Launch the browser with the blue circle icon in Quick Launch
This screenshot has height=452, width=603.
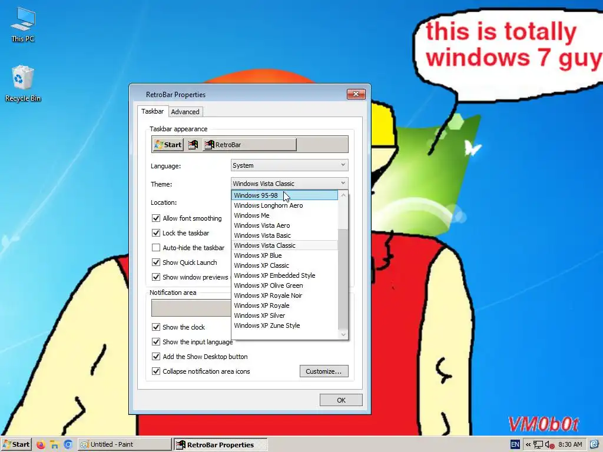[x=68, y=445]
